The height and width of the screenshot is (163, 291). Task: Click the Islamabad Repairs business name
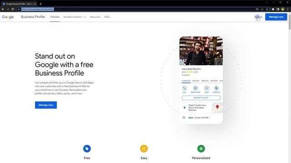[x=191, y=69]
